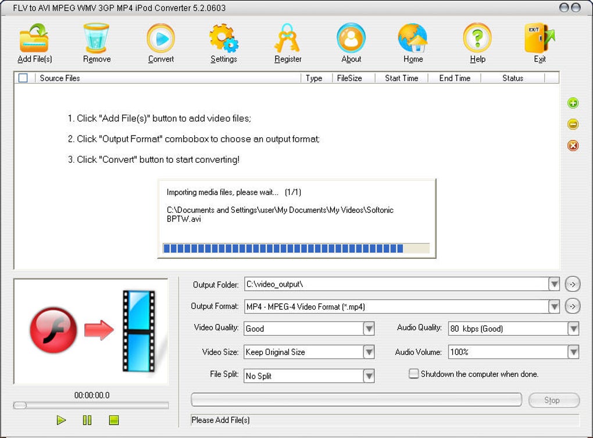Open the Home globe icon
This screenshot has width=593, height=438.
coord(413,38)
